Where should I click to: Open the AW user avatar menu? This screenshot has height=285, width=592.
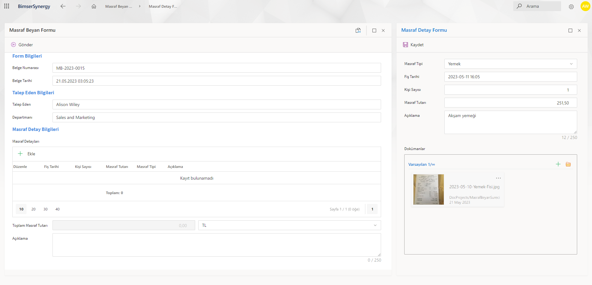pyautogui.click(x=585, y=6)
